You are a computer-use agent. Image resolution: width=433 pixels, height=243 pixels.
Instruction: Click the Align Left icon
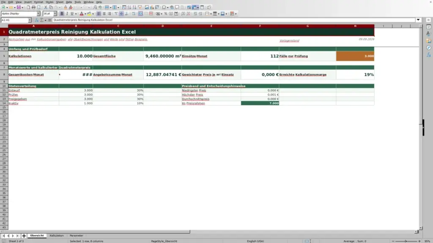point(99,14)
